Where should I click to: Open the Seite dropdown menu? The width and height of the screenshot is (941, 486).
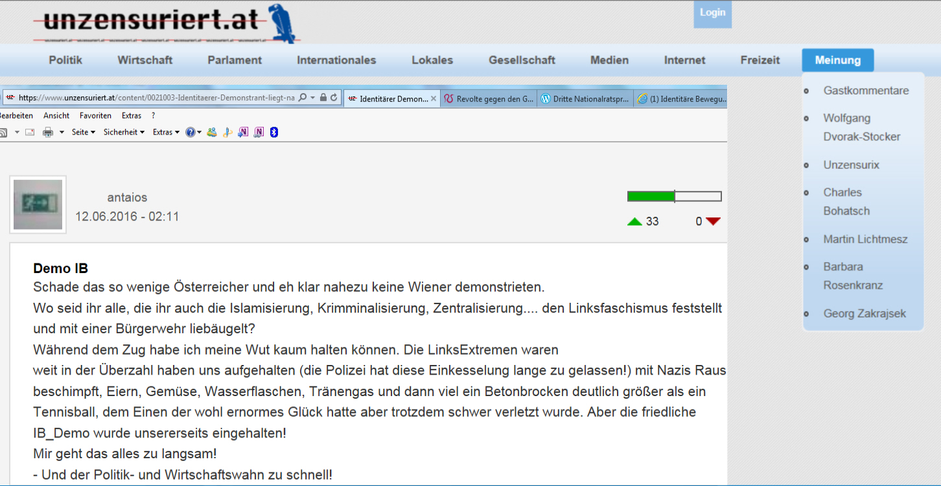click(84, 132)
